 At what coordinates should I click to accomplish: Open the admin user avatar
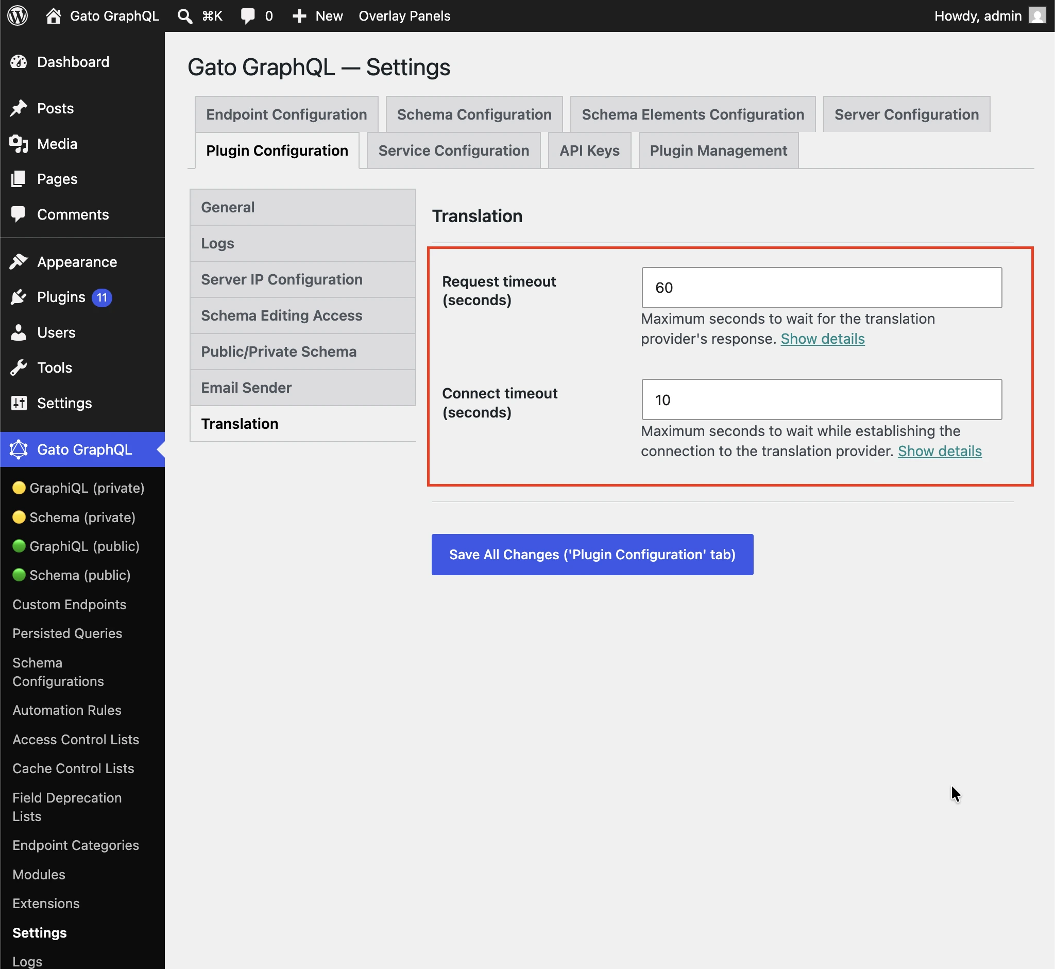click(x=1037, y=15)
